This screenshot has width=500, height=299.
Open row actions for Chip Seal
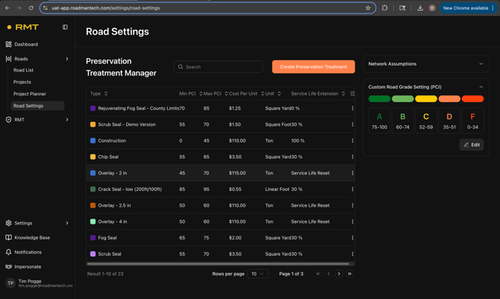coord(352,157)
